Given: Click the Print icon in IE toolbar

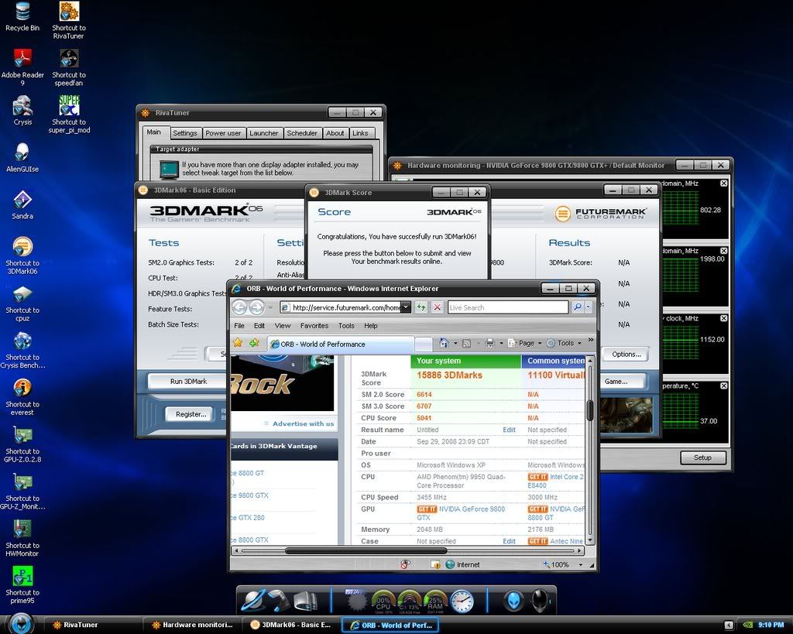Looking at the screenshot, I should [489, 343].
